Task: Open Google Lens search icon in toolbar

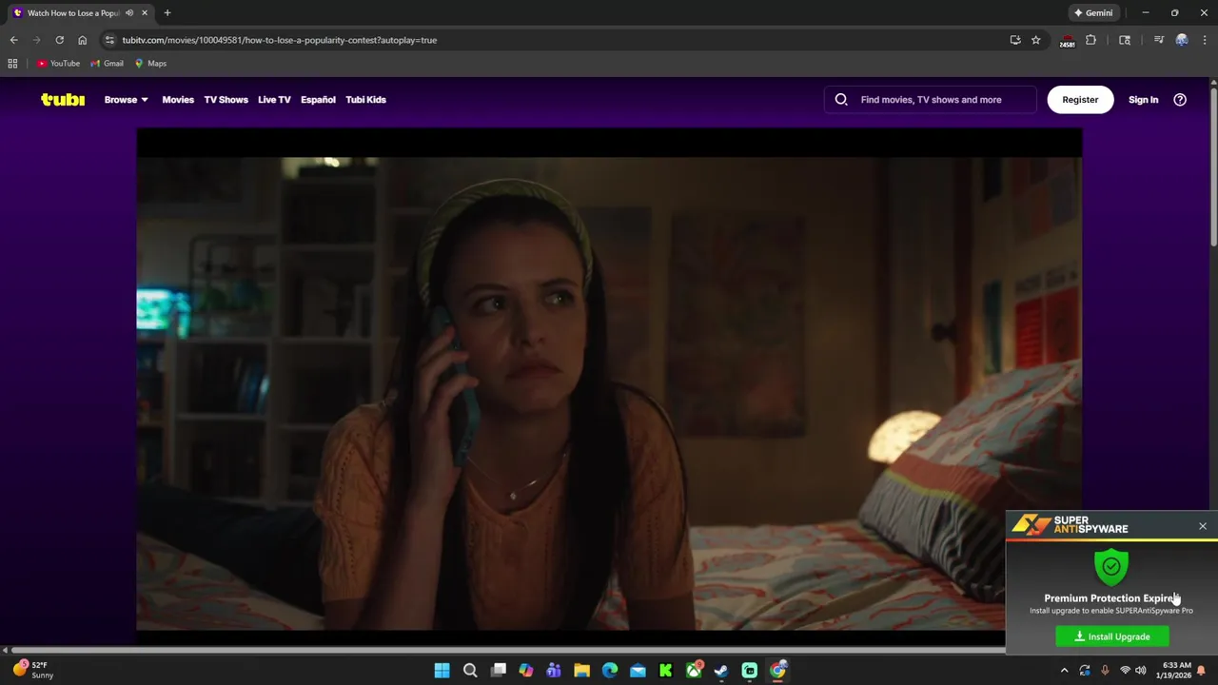Action: (1125, 40)
